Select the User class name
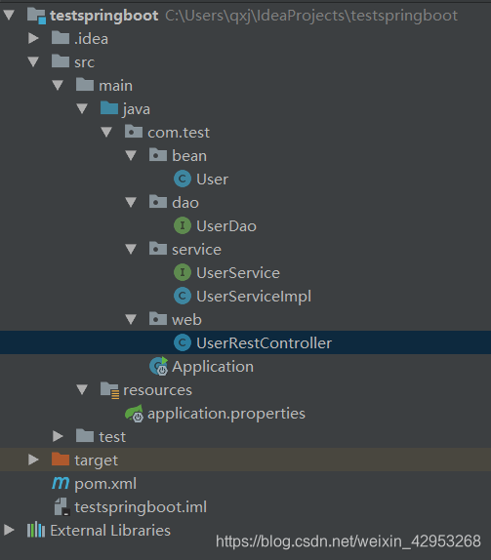The height and width of the screenshot is (560, 491). [x=212, y=179]
